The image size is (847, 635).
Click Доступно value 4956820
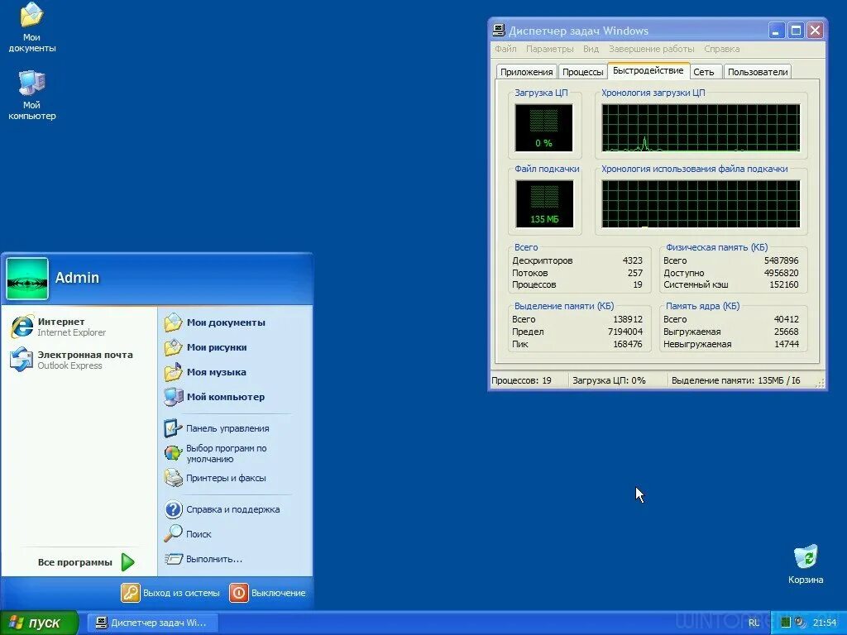[781, 273]
